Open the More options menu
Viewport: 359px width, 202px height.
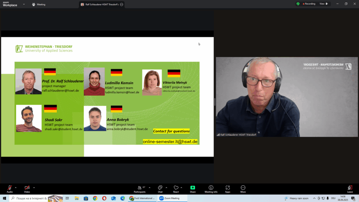click(243, 189)
